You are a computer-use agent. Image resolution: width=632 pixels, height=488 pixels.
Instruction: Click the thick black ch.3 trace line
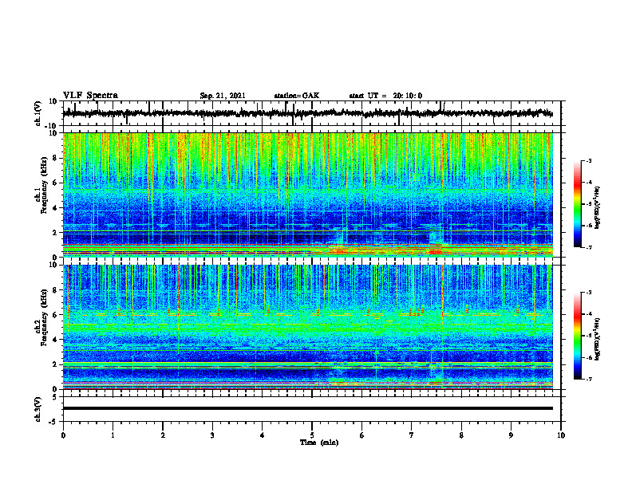tap(307, 408)
